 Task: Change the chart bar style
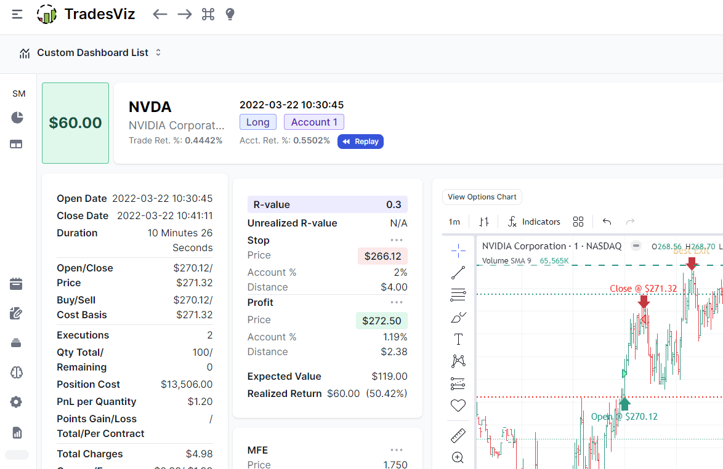click(483, 222)
